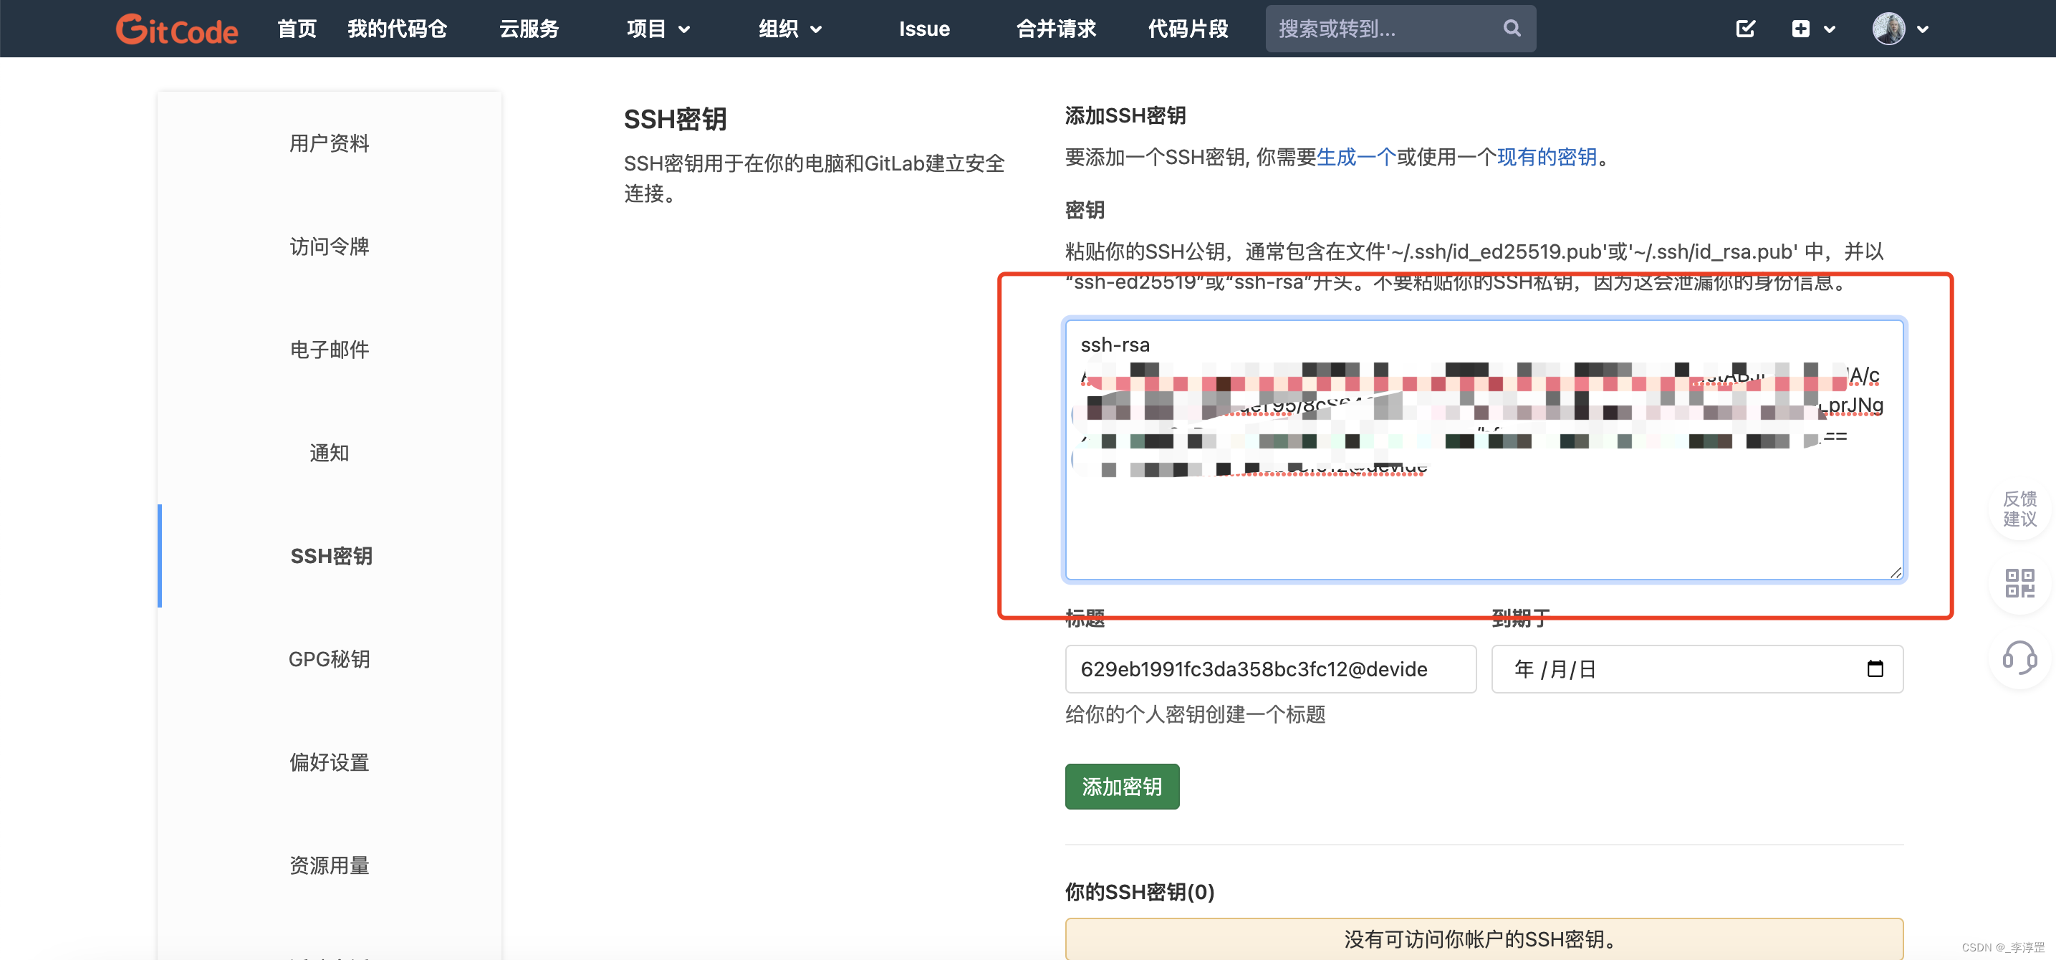Viewport: 2056px width, 960px height.
Task: Go to 首页 in navbar
Action: coord(297,29)
